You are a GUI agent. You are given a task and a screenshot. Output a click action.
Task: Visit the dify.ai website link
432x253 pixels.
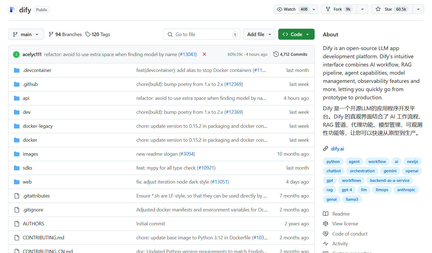click(x=338, y=149)
